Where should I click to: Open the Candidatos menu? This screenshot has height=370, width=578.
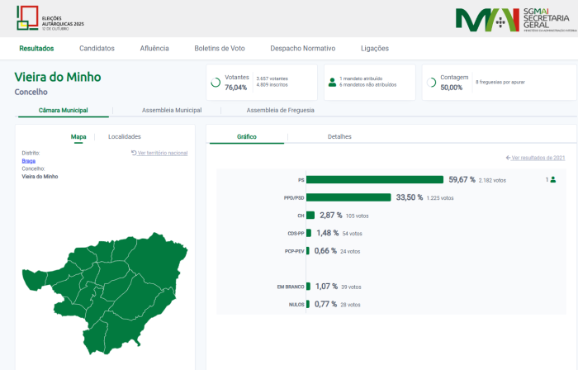[97, 49]
